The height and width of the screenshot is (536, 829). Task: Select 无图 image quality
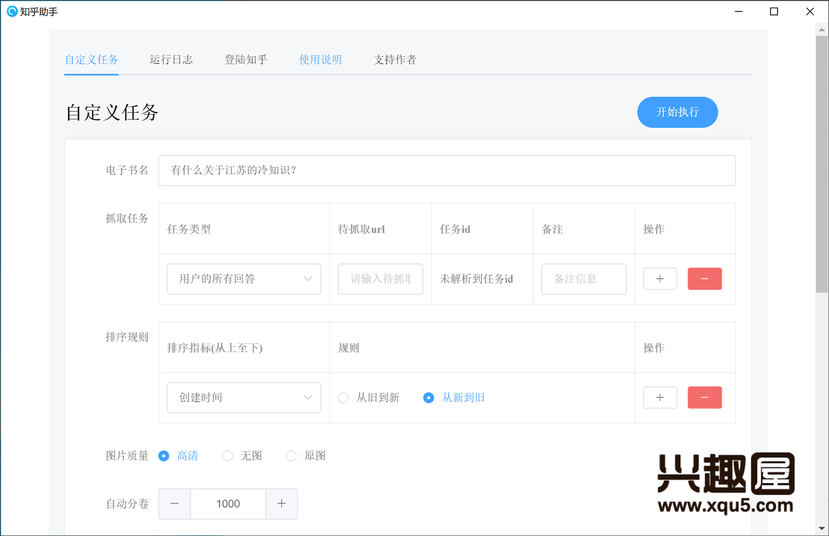(x=242, y=456)
